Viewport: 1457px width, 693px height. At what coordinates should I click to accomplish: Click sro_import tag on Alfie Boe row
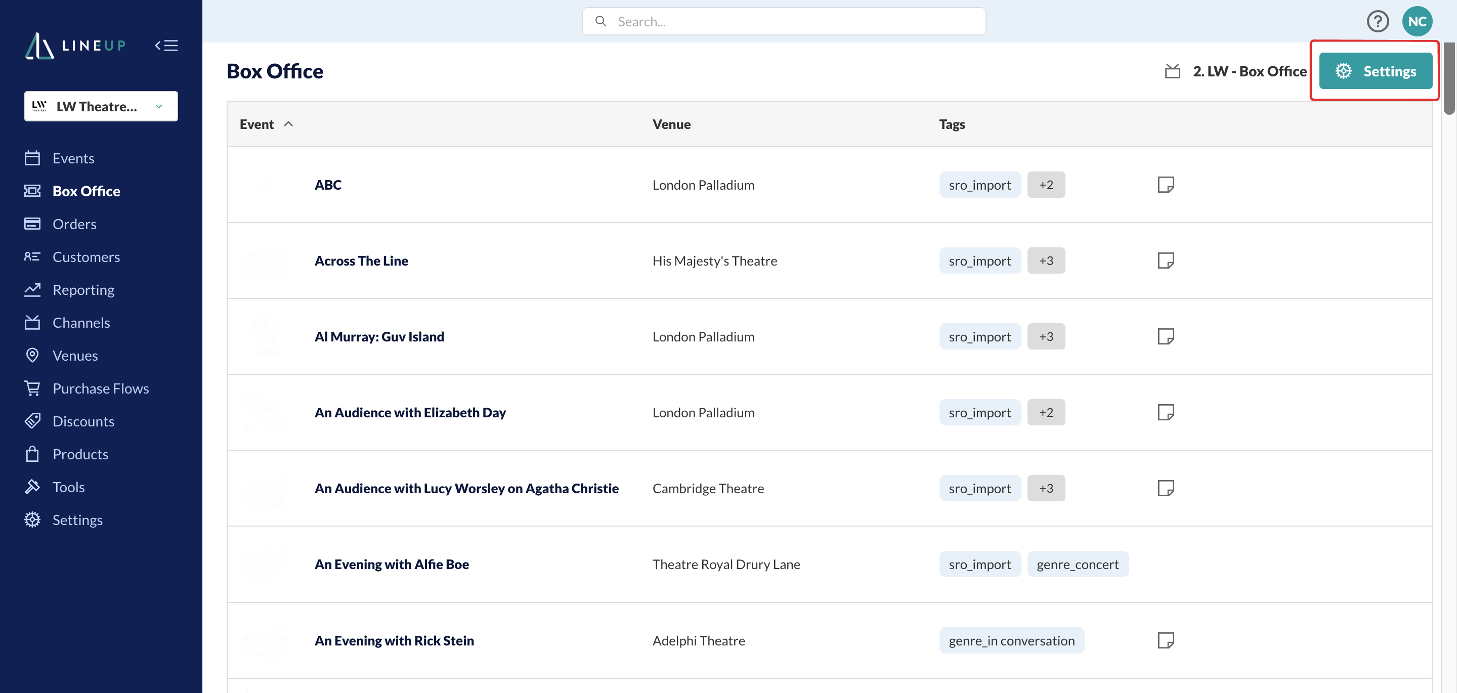(x=979, y=564)
